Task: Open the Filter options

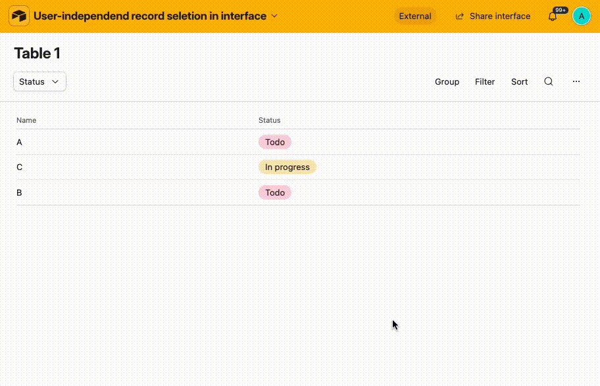Action: [x=485, y=81]
